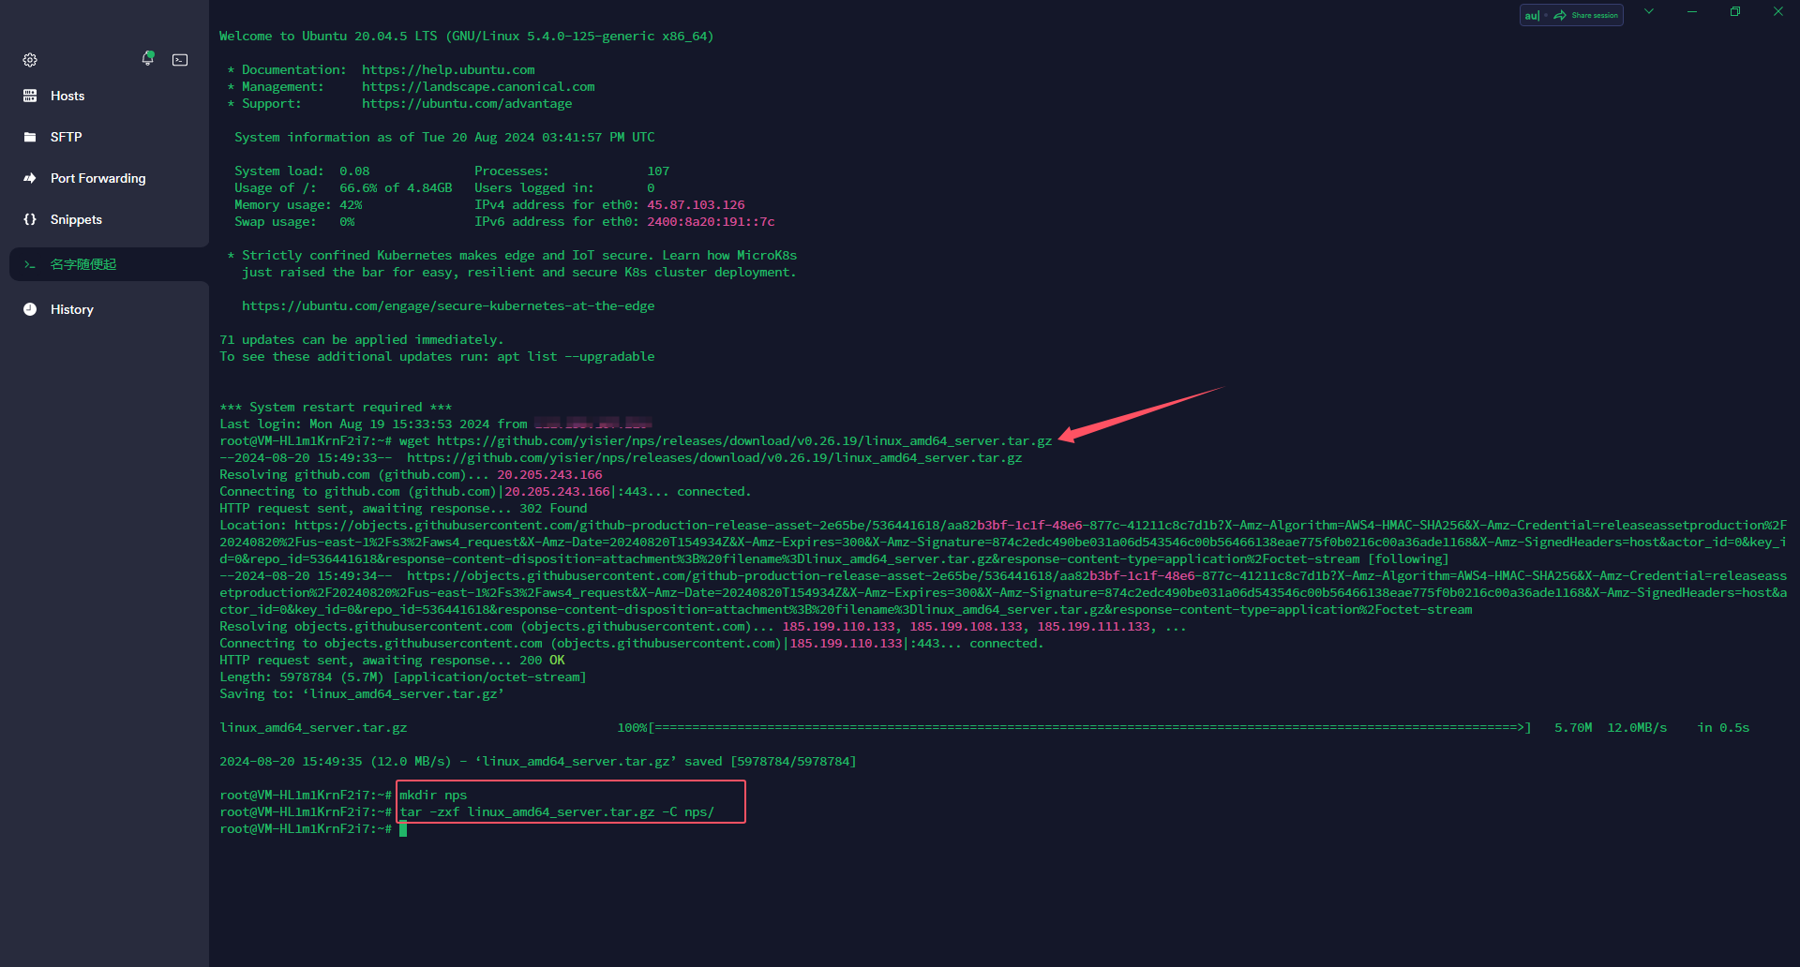Image resolution: width=1800 pixels, height=967 pixels.
Task: Restore down the window size
Action: pyautogui.click(x=1735, y=12)
